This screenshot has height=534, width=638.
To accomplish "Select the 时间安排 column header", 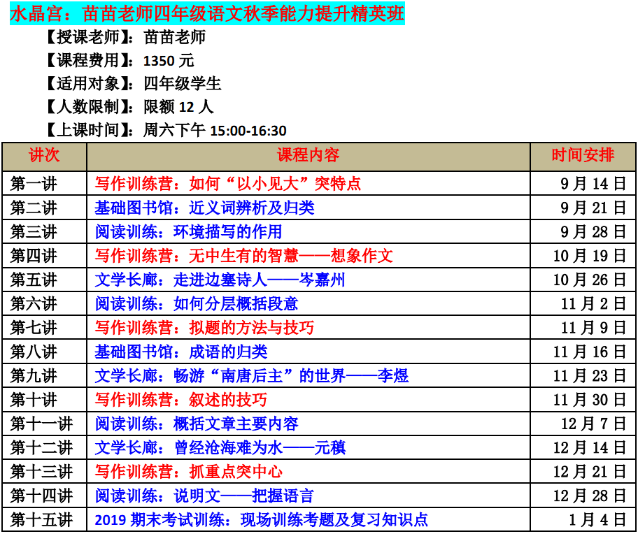I will click(x=582, y=156).
